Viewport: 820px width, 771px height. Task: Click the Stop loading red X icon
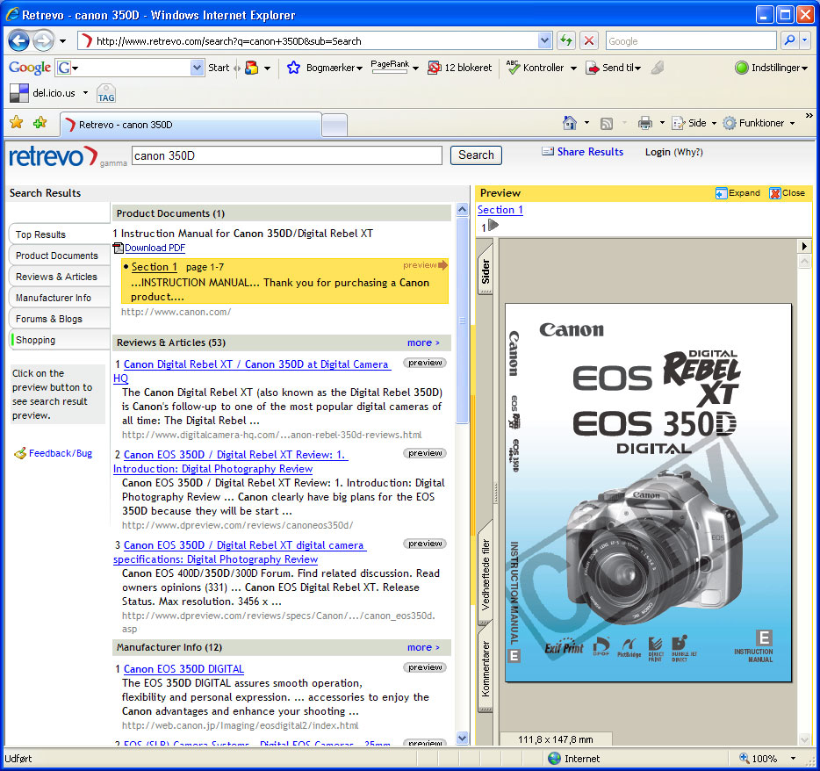(589, 41)
